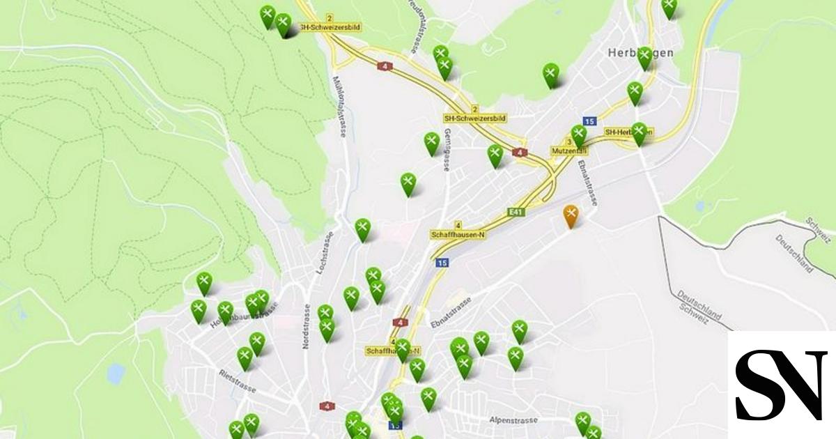Click the Herblingen district label
This screenshot has height=439, width=836.
click(630, 53)
